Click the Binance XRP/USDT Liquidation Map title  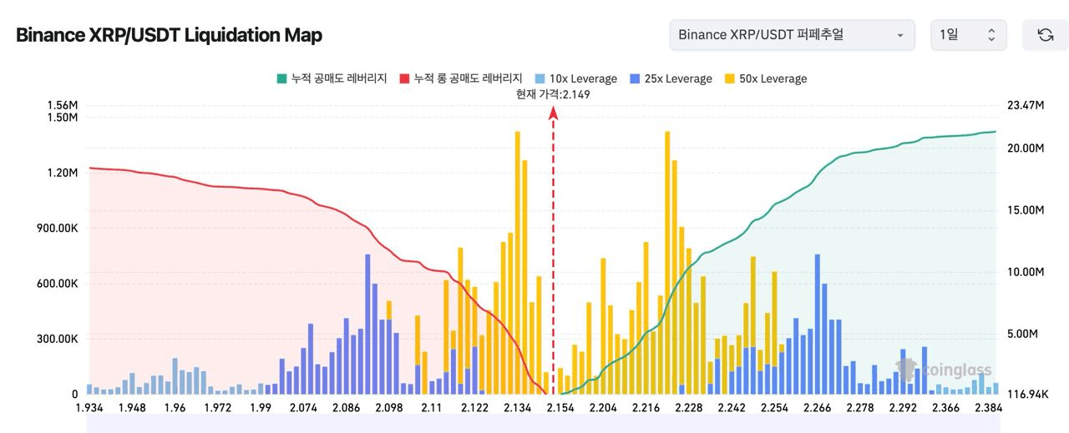tap(169, 35)
